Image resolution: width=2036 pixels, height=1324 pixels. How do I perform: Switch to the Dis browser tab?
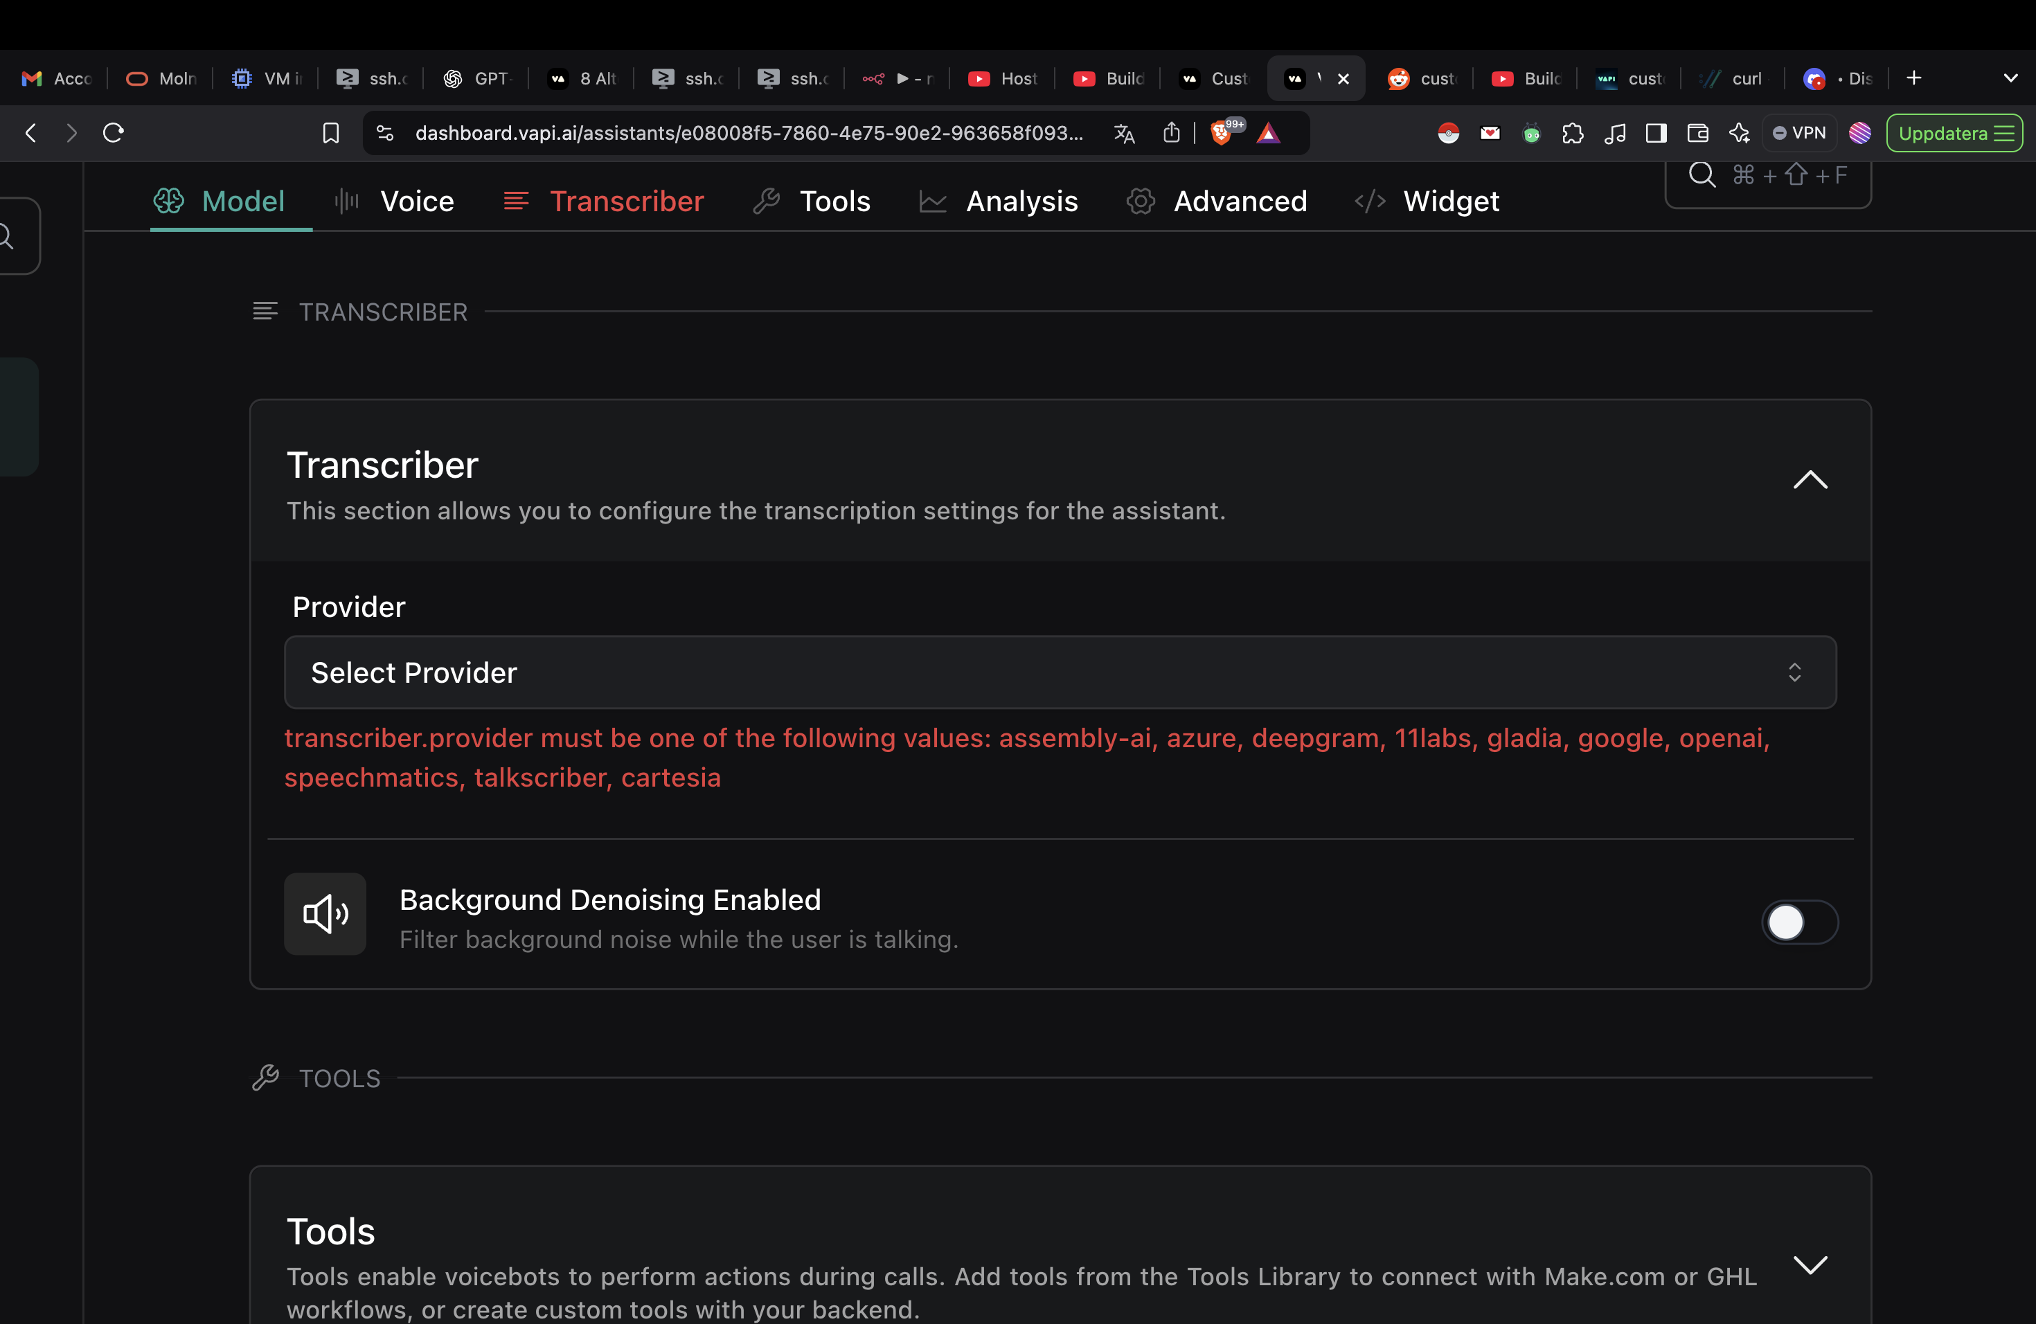tap(1837, 79)
